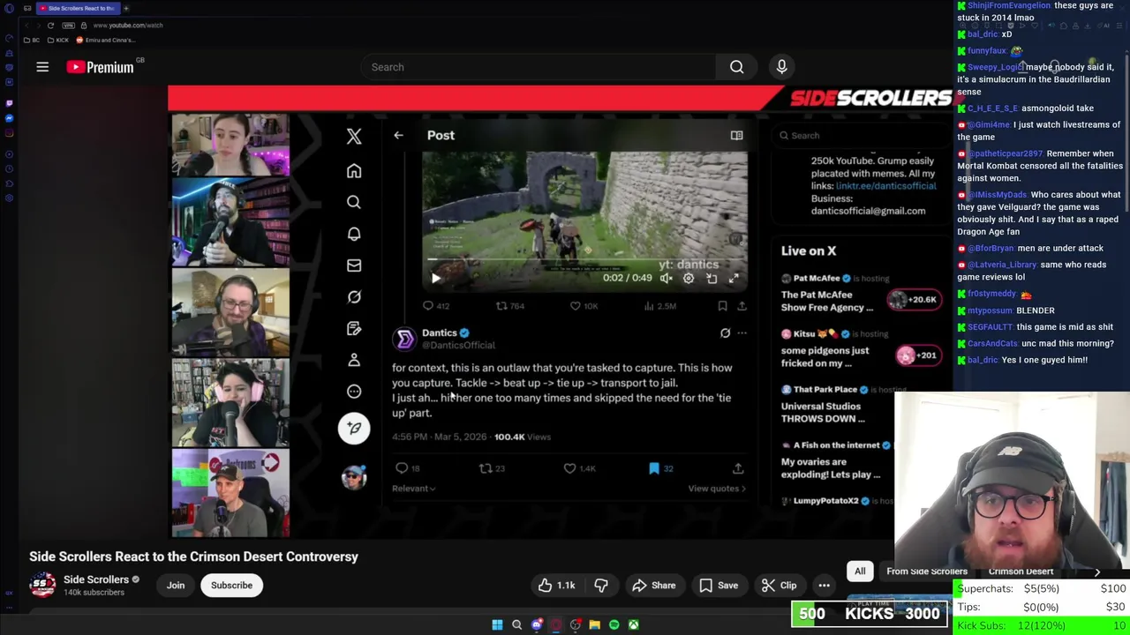This screenshot has height=635, width=1130.
Task: Open View quotes link
Action: pyautogui.click(x=716, y=489)
